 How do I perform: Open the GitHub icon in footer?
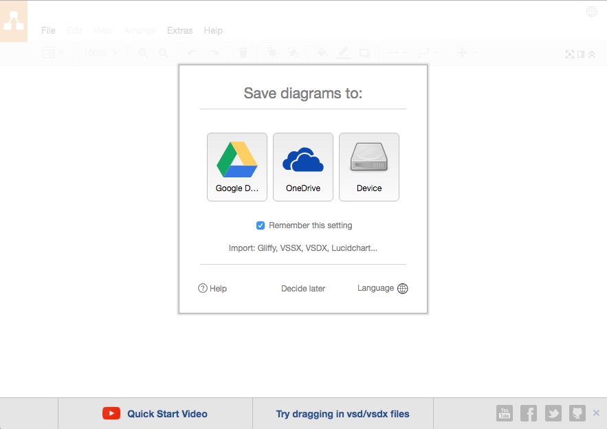point(577,413)
